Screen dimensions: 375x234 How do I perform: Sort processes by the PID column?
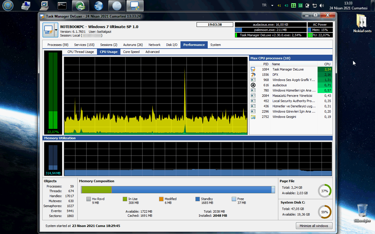[x=266, y=64]
